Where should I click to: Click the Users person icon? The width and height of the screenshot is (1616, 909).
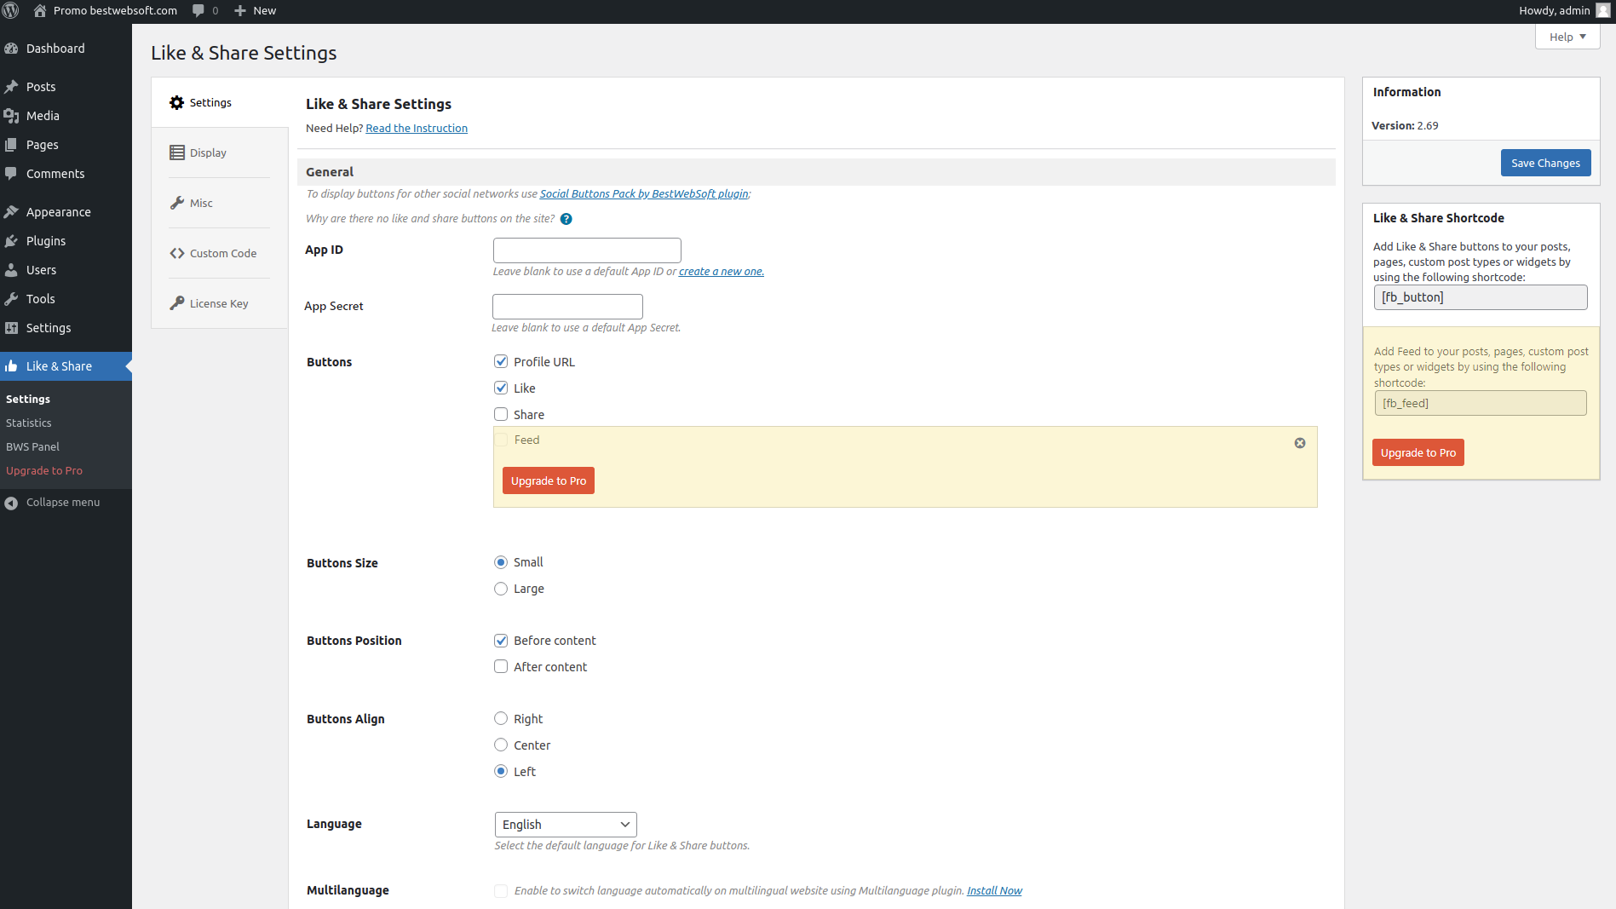[11, 270]
